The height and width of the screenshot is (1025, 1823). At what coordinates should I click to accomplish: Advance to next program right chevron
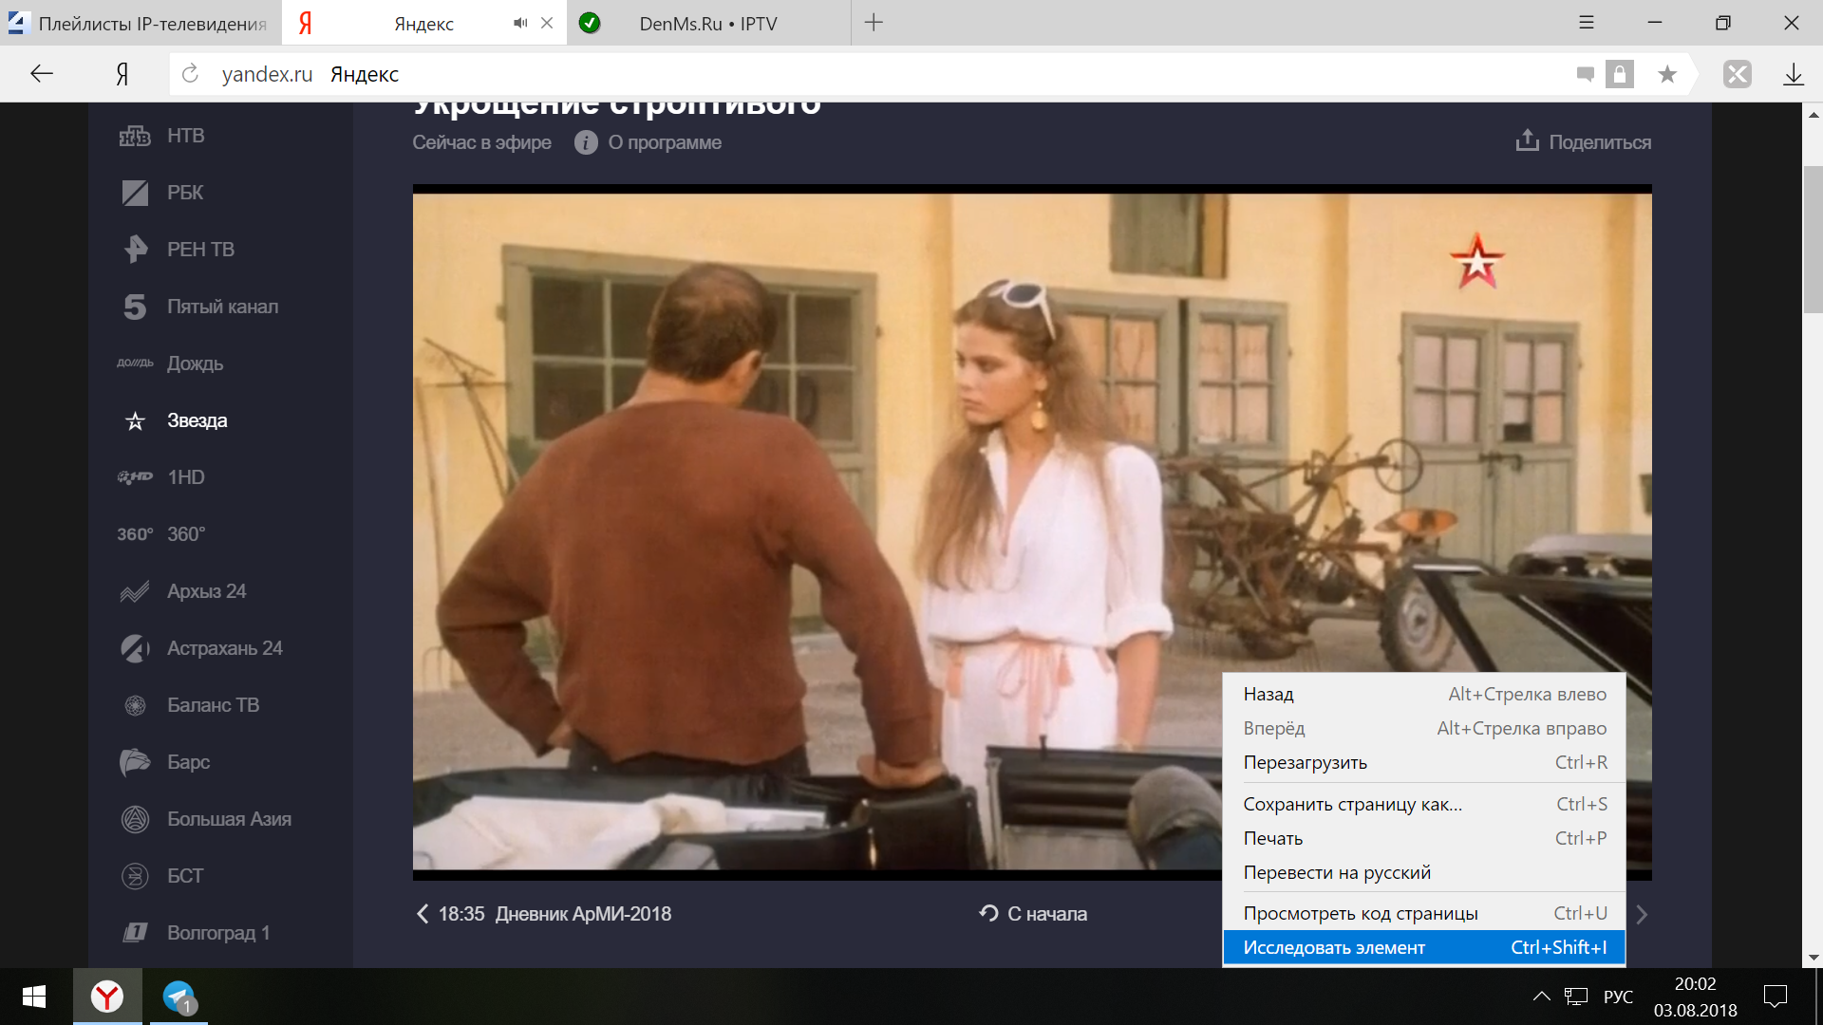[x=1642, y=914]
